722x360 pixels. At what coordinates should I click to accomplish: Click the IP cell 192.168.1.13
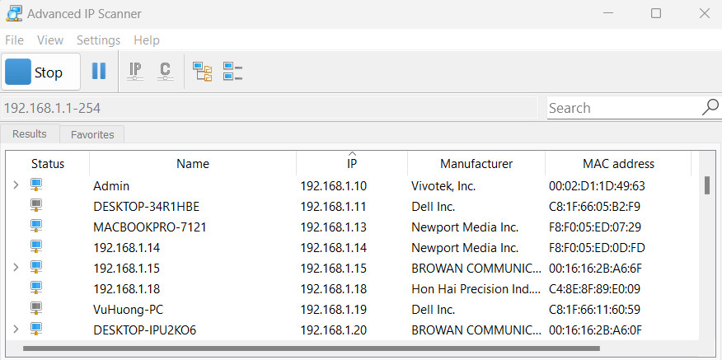click(x=333, y=227)
